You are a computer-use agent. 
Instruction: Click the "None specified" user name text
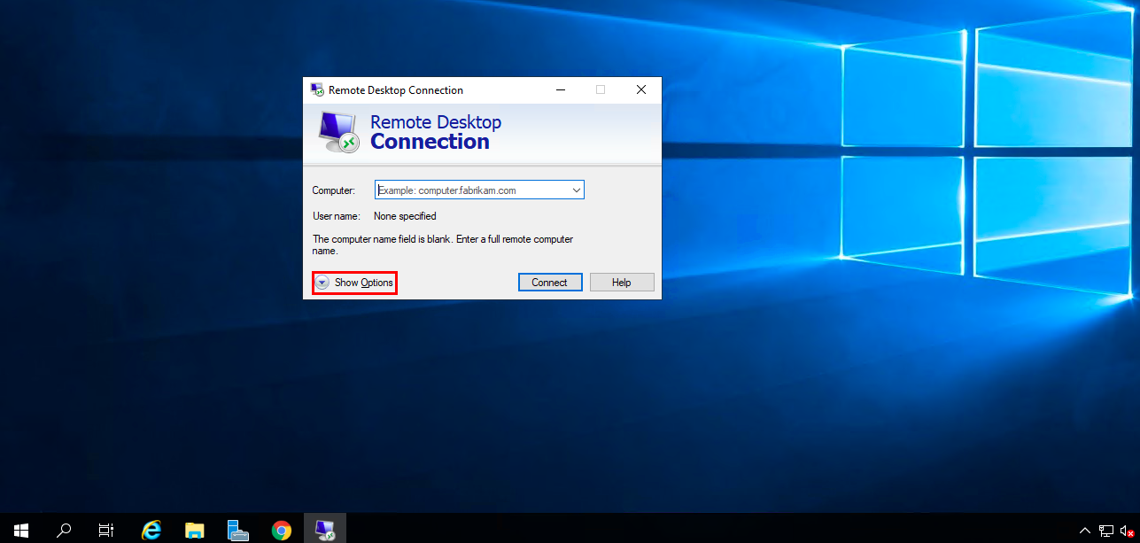tap(405, 216)
